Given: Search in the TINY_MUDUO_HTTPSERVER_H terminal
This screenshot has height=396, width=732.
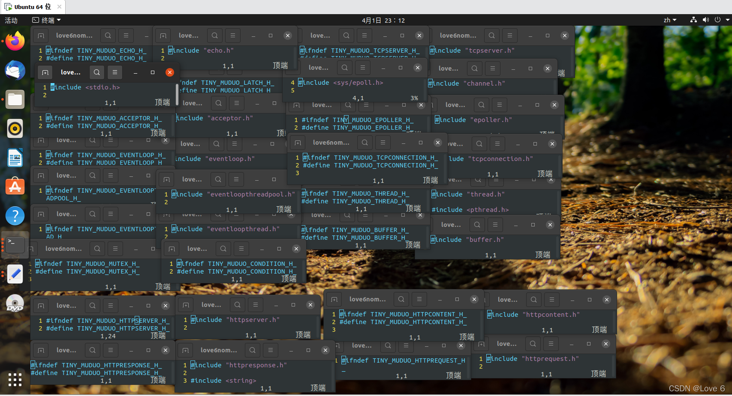Looking at the screenshot, I should [93, 306].
